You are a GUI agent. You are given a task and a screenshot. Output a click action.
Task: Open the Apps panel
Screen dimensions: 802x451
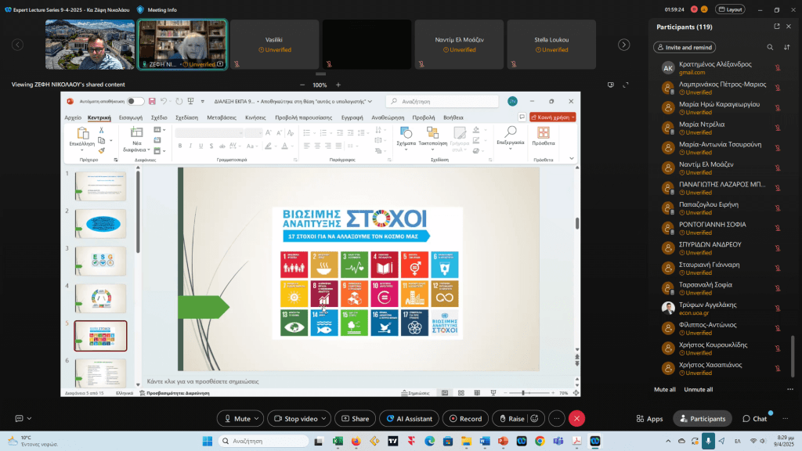(x=649, y=419)
